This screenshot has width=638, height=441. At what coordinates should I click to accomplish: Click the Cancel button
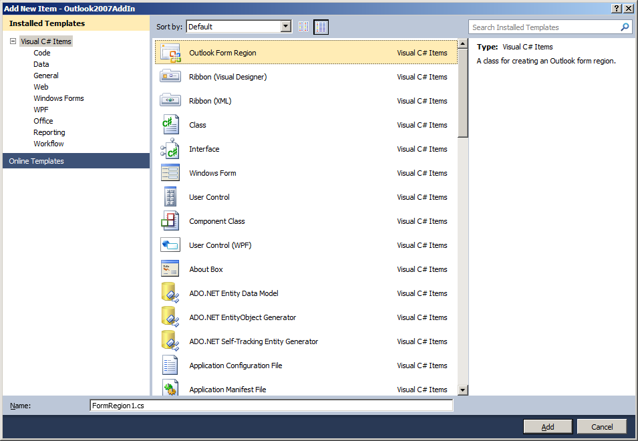(x=601, y=426)
